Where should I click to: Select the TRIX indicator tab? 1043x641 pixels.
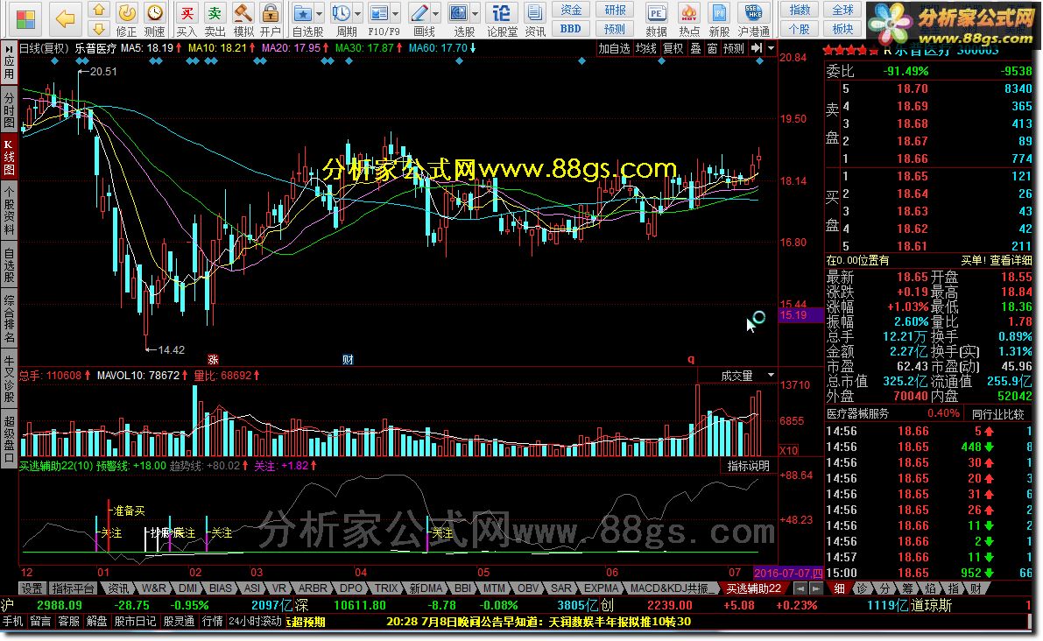(386, 588)
